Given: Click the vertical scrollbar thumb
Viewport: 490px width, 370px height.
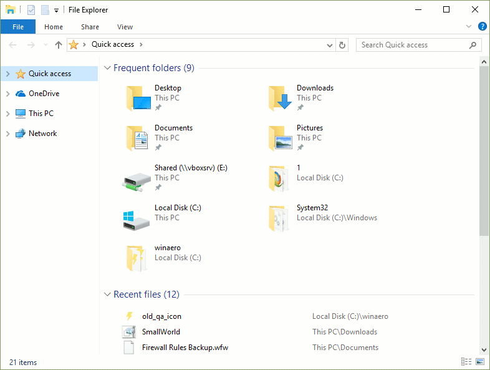Looking at the screenshot, I should 484,152.
